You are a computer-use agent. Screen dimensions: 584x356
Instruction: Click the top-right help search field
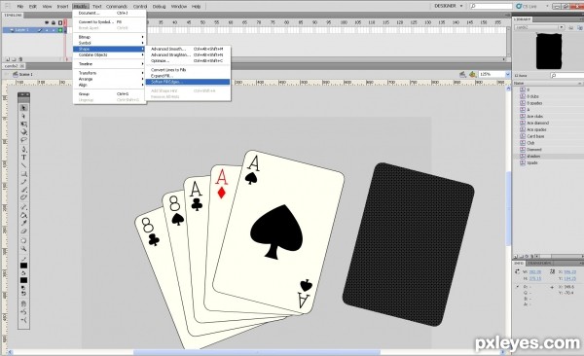(x=491, y=7)
